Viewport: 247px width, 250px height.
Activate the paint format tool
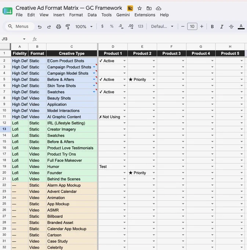click(x=68, y=26)
